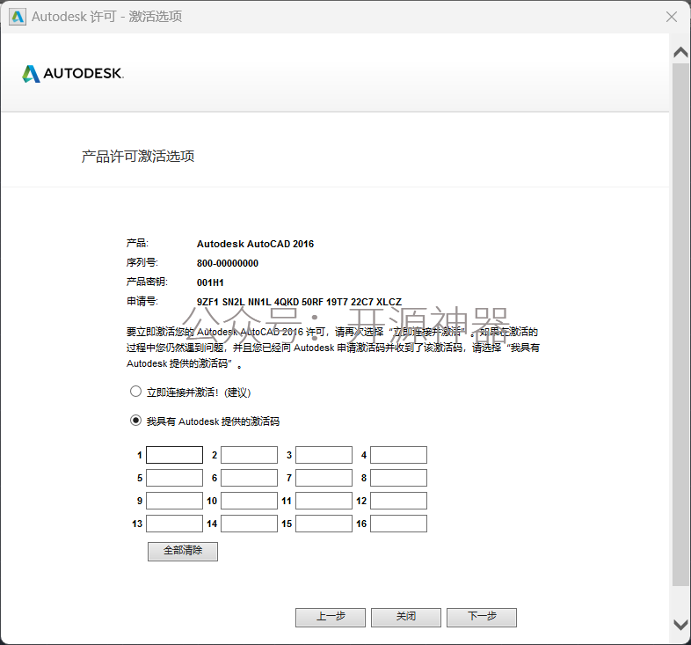Click the Autodesk AutoCAD 2016 product name
This screenshot has width=691, height=645.
[x=255, y=244]
